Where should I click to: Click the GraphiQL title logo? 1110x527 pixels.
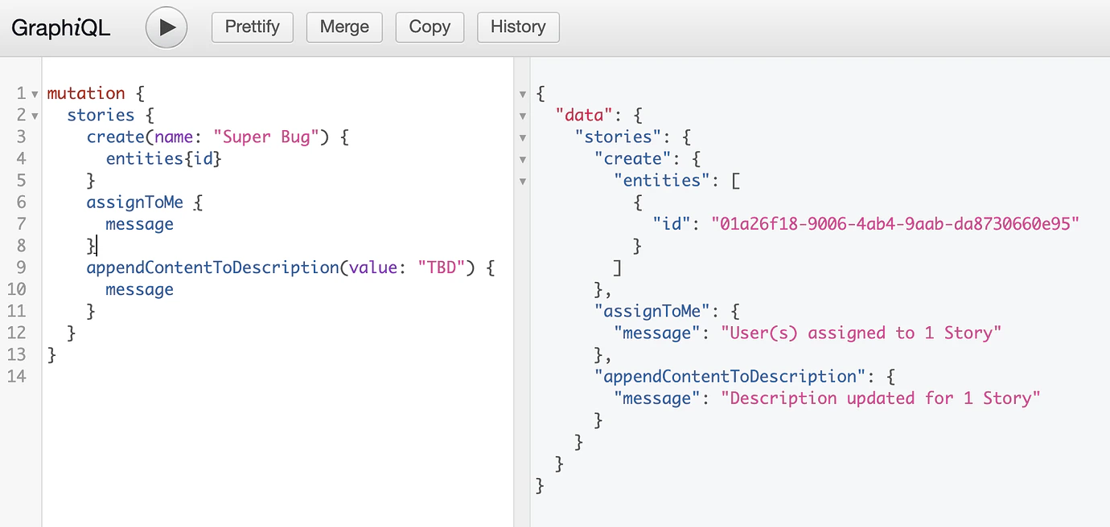60,27
